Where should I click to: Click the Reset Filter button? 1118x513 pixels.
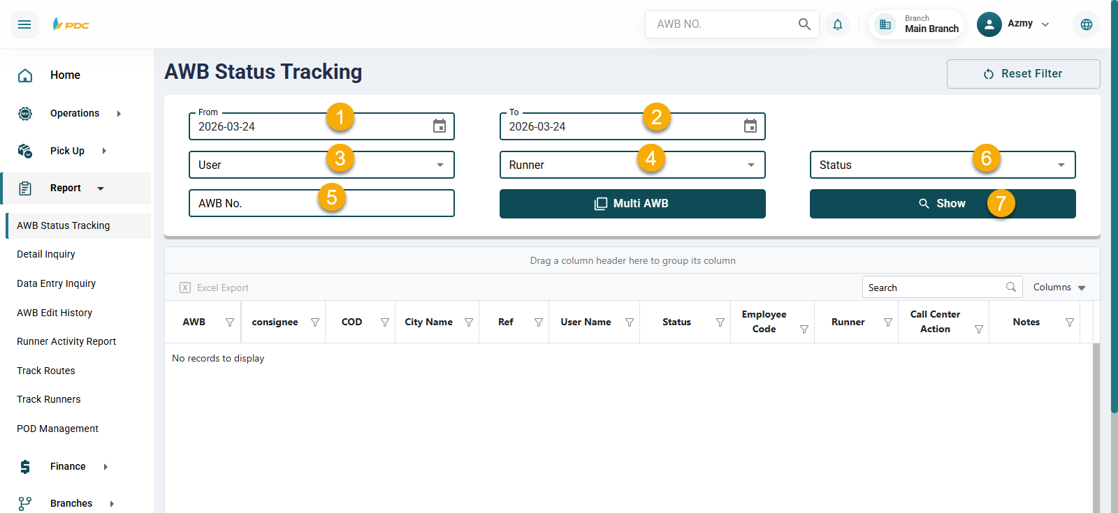(1024, 74)
